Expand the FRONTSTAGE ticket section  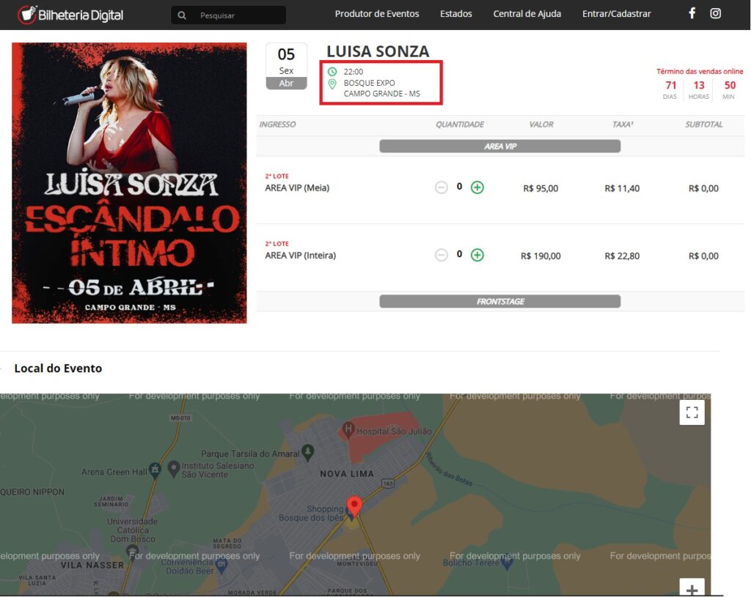tap(499, 301)
